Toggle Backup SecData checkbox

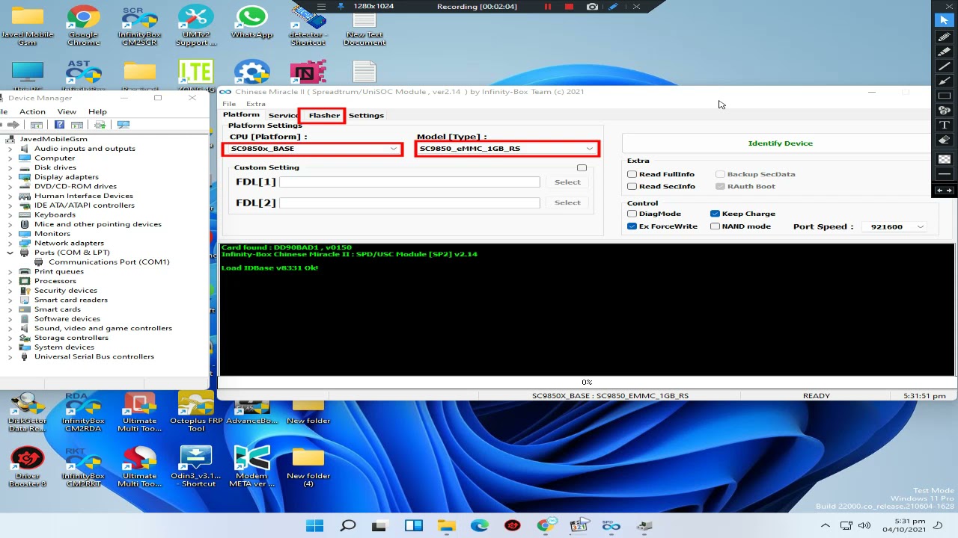coord(720,174)
